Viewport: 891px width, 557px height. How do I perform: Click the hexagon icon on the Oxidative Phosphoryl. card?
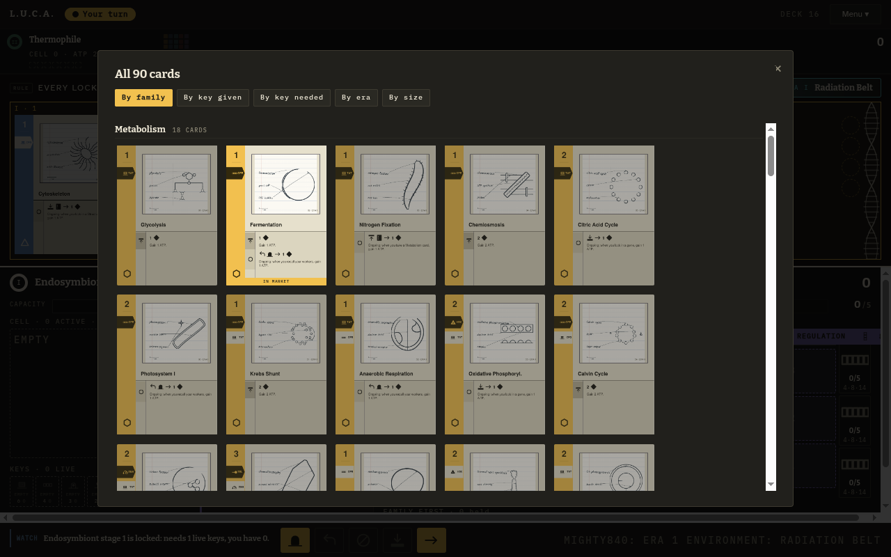pyautogui.click(x=455, y=423)
